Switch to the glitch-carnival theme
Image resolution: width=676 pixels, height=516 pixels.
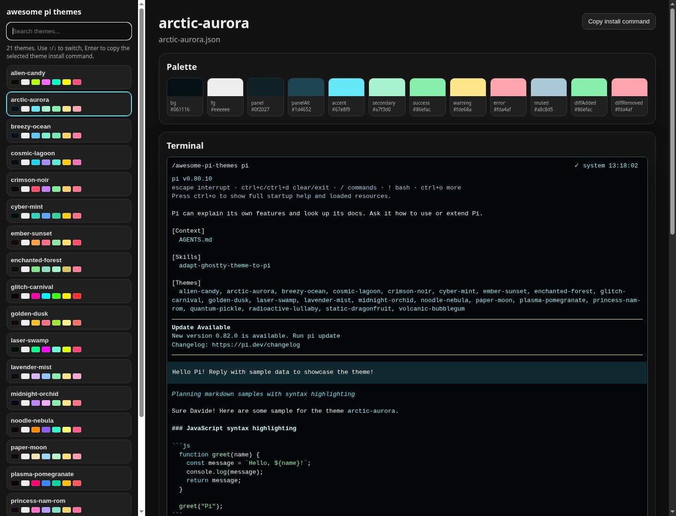coord(69,291)
